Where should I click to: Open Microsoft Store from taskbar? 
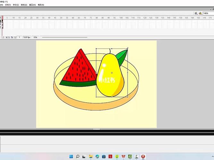[104, 156]
